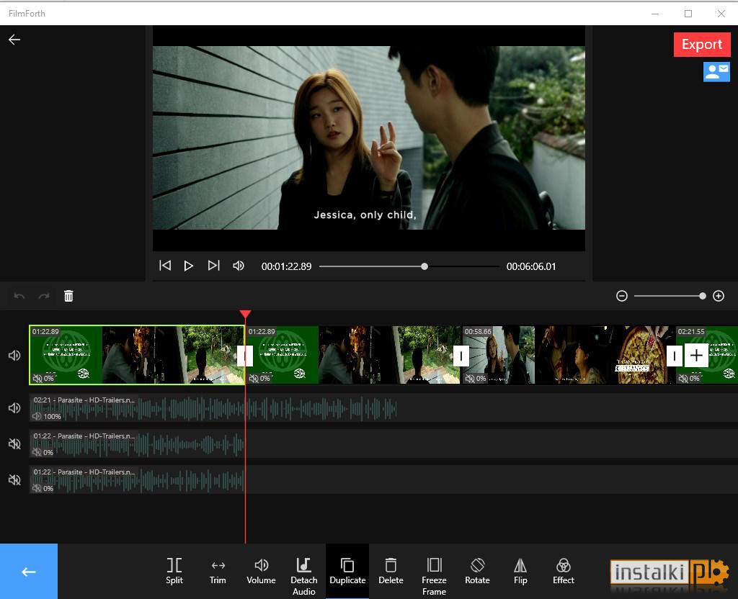738x599 pixels.
Task: Click the undo arrow
Action: pos(19,296)
